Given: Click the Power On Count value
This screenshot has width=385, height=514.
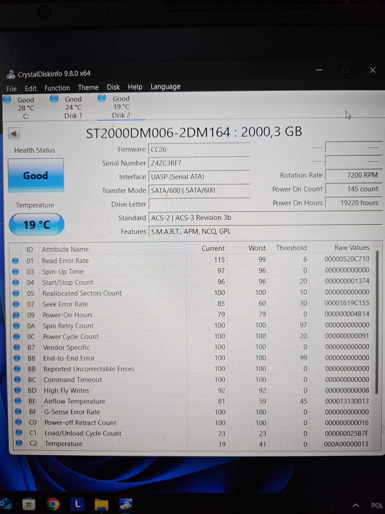Looking at the screenshot, I should click(353, 189).
